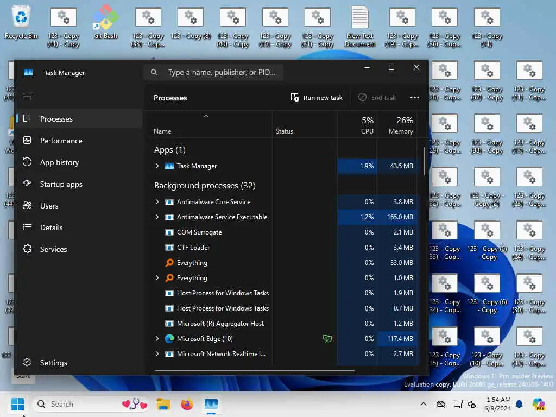Open the Details page

[79, 228]
